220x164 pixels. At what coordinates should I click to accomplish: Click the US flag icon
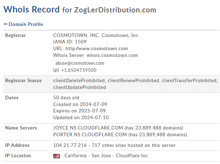tap(56, 156)
